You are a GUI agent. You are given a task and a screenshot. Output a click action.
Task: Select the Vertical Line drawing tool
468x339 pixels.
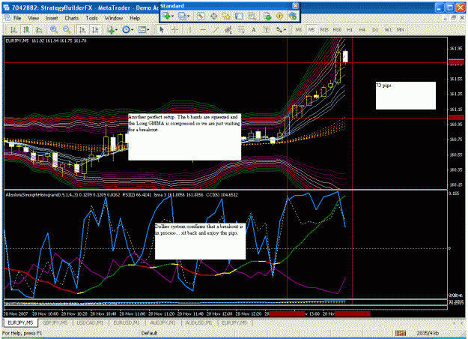pyautogui.click(x=190, y=29)
